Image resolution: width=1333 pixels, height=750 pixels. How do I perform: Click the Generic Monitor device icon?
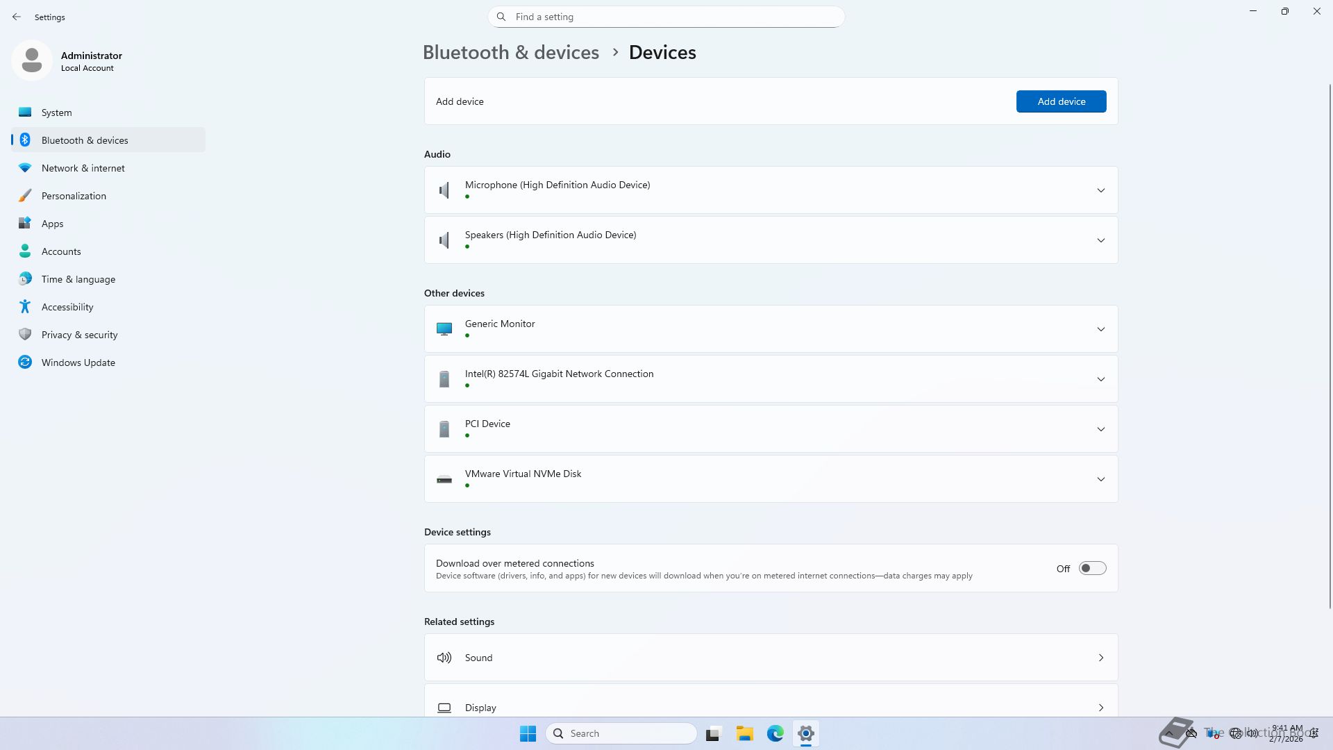tap(444, 329)
